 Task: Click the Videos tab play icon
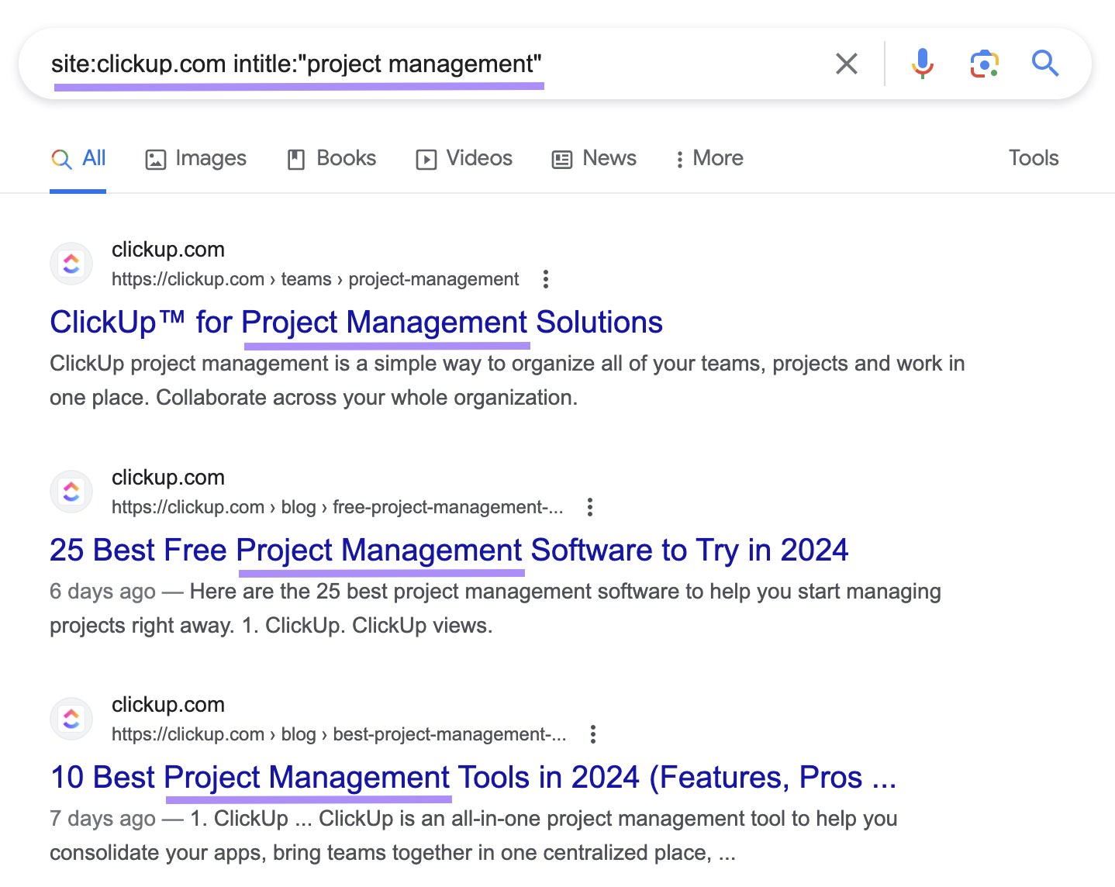[x=426, y=158]
